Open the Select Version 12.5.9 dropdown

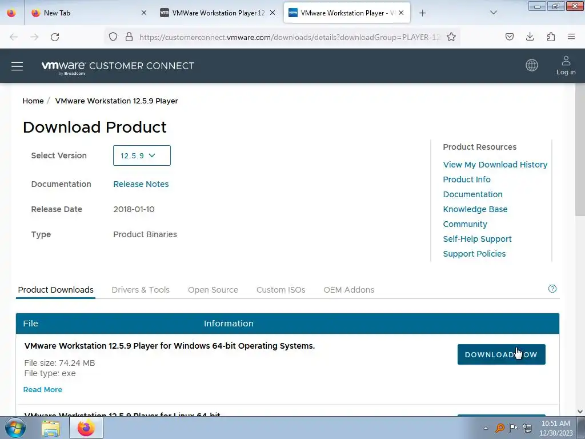[142, 155]
